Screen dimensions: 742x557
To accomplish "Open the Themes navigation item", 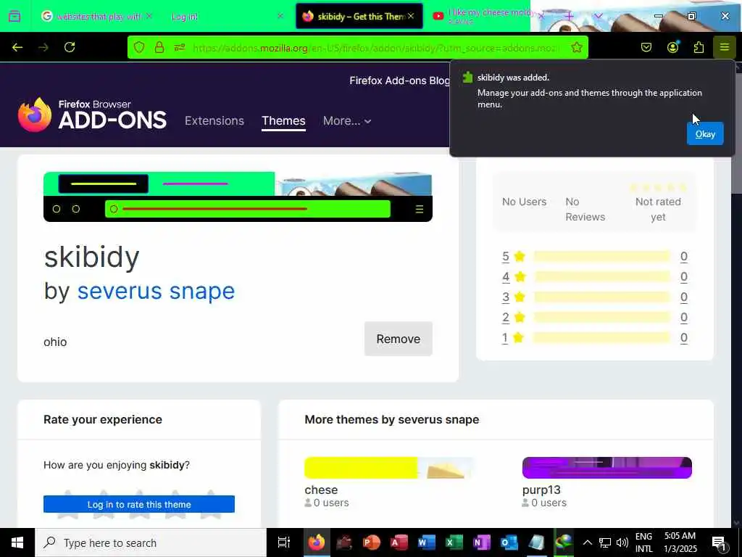I will [x=283, y=121].
